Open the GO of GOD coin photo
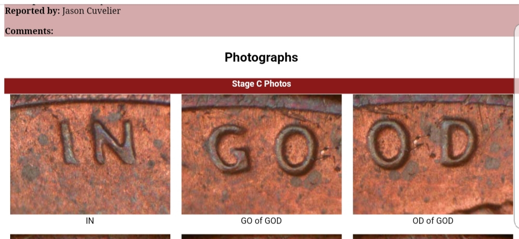This screenshot has height=239, width=519. click(261, 154)
